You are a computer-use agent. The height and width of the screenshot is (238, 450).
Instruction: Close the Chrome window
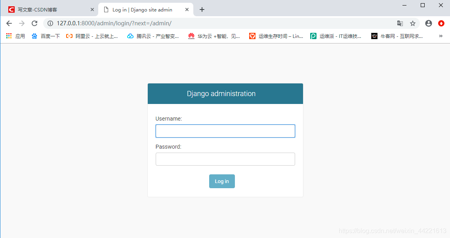441,5
